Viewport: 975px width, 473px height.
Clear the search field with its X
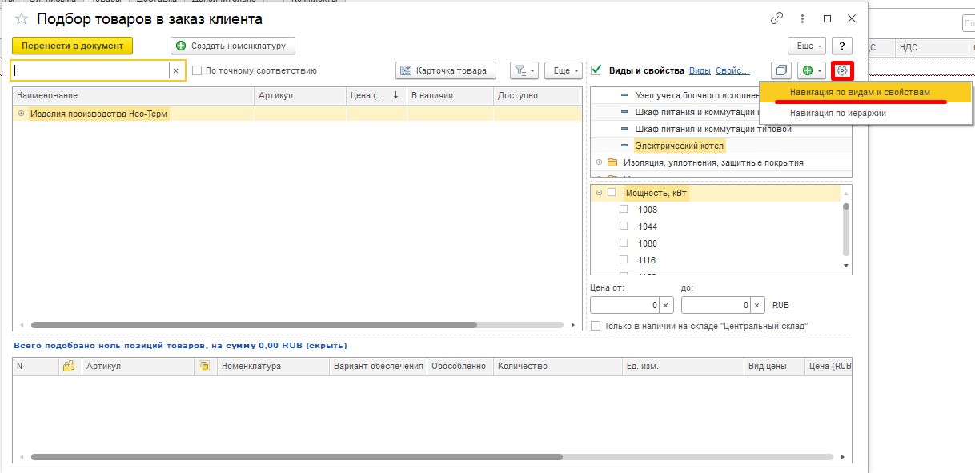(175, 70)
